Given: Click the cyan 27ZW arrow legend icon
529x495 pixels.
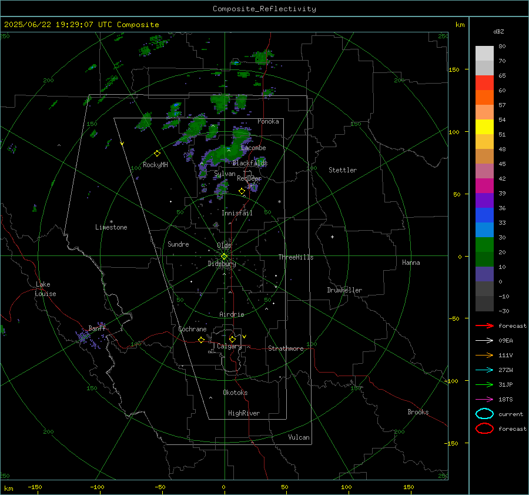Looking at the screenshot, I should pyautogui.click(x=484, y=370).
